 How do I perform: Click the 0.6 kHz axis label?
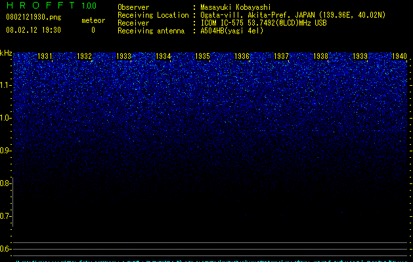5,249
